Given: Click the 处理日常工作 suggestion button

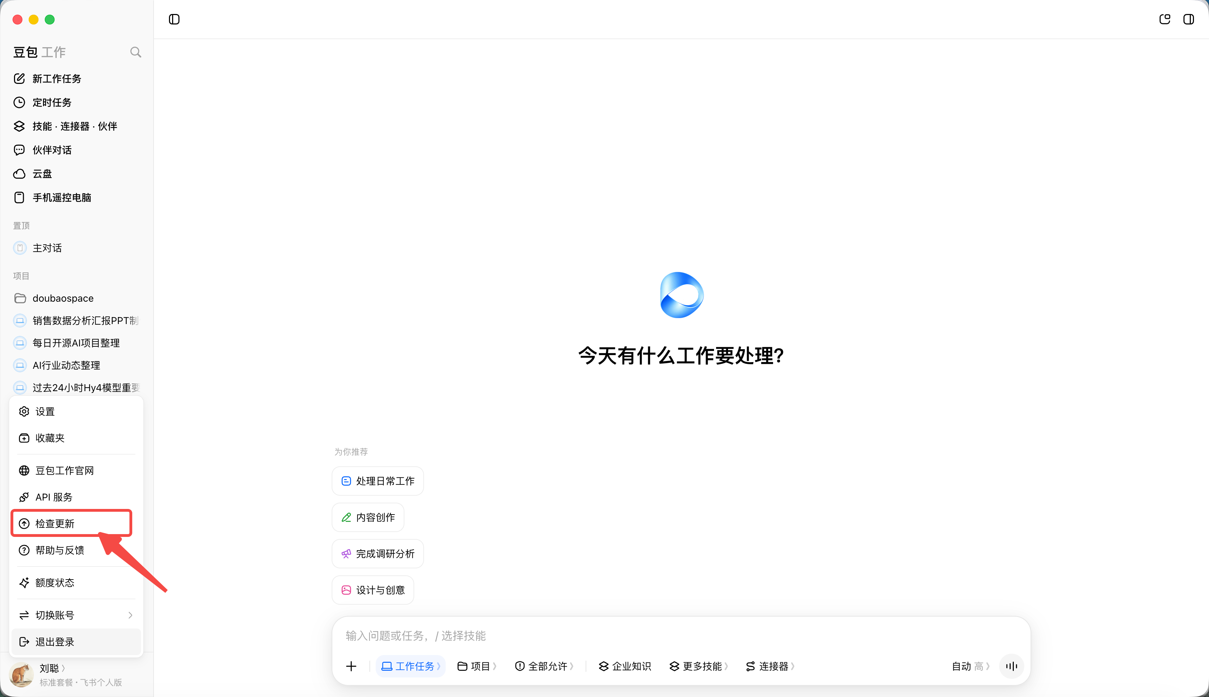Looking at the screenshot, I should click(377, 481).
